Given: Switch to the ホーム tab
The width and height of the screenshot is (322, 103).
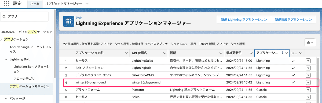Looking at the screenshot, I should pyautogui.click(x=35, y=4).
